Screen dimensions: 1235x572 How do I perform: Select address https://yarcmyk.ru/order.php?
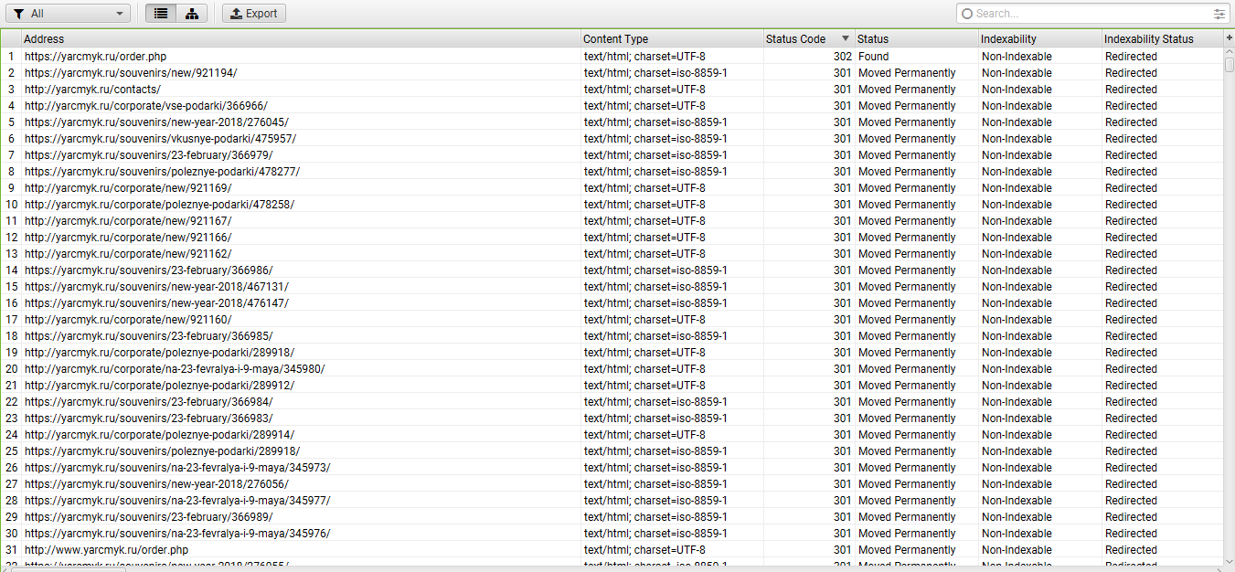coord(95,57)
